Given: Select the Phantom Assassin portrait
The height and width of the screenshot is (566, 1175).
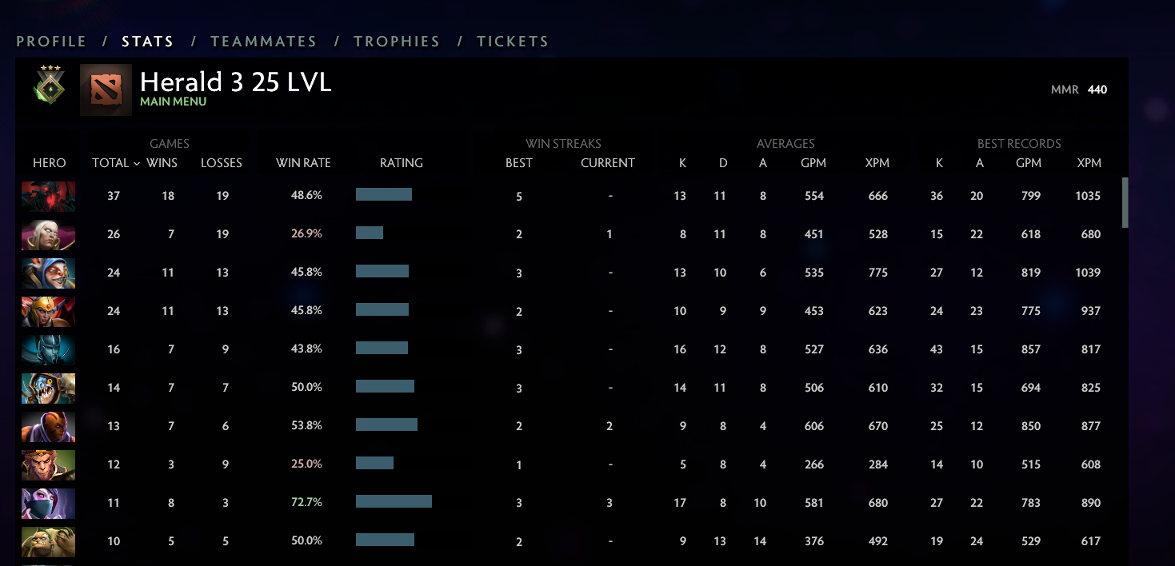Looking at the screenshot, I should 48,349.
